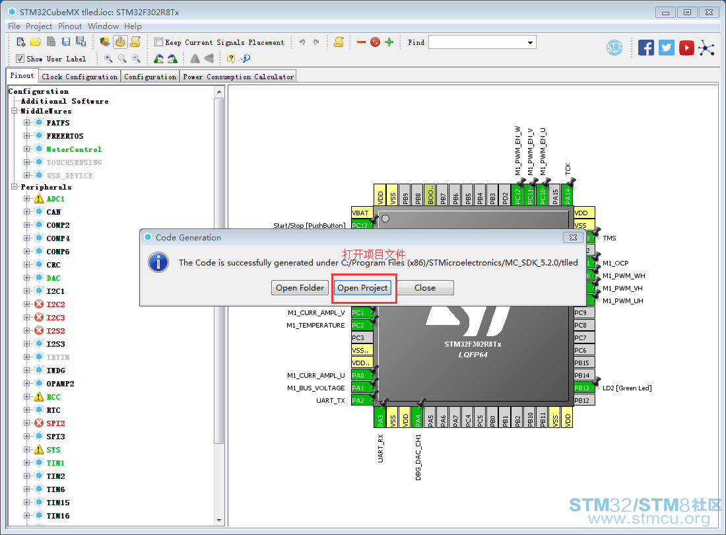Click the red minus icon in toolbar
Screen dimensions: 726x535
[x=361, y=42]
